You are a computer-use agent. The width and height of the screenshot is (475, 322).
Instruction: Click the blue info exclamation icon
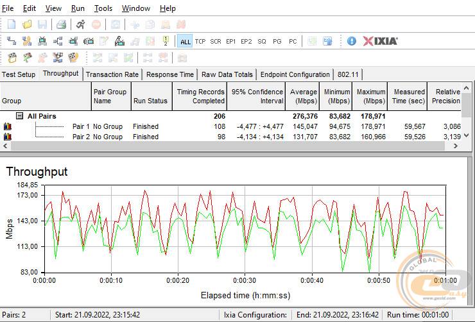tap(351, 41)
